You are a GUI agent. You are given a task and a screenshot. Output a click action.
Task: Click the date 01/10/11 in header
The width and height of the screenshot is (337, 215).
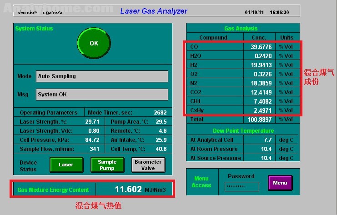[x=254, y=12]
